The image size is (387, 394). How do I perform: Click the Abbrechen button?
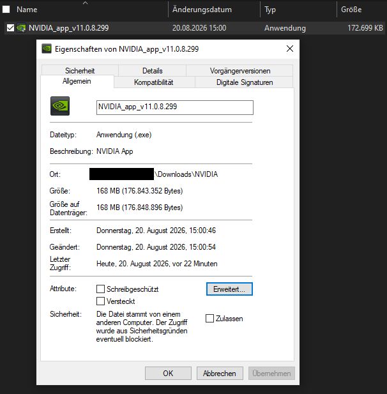pos(220,373)
